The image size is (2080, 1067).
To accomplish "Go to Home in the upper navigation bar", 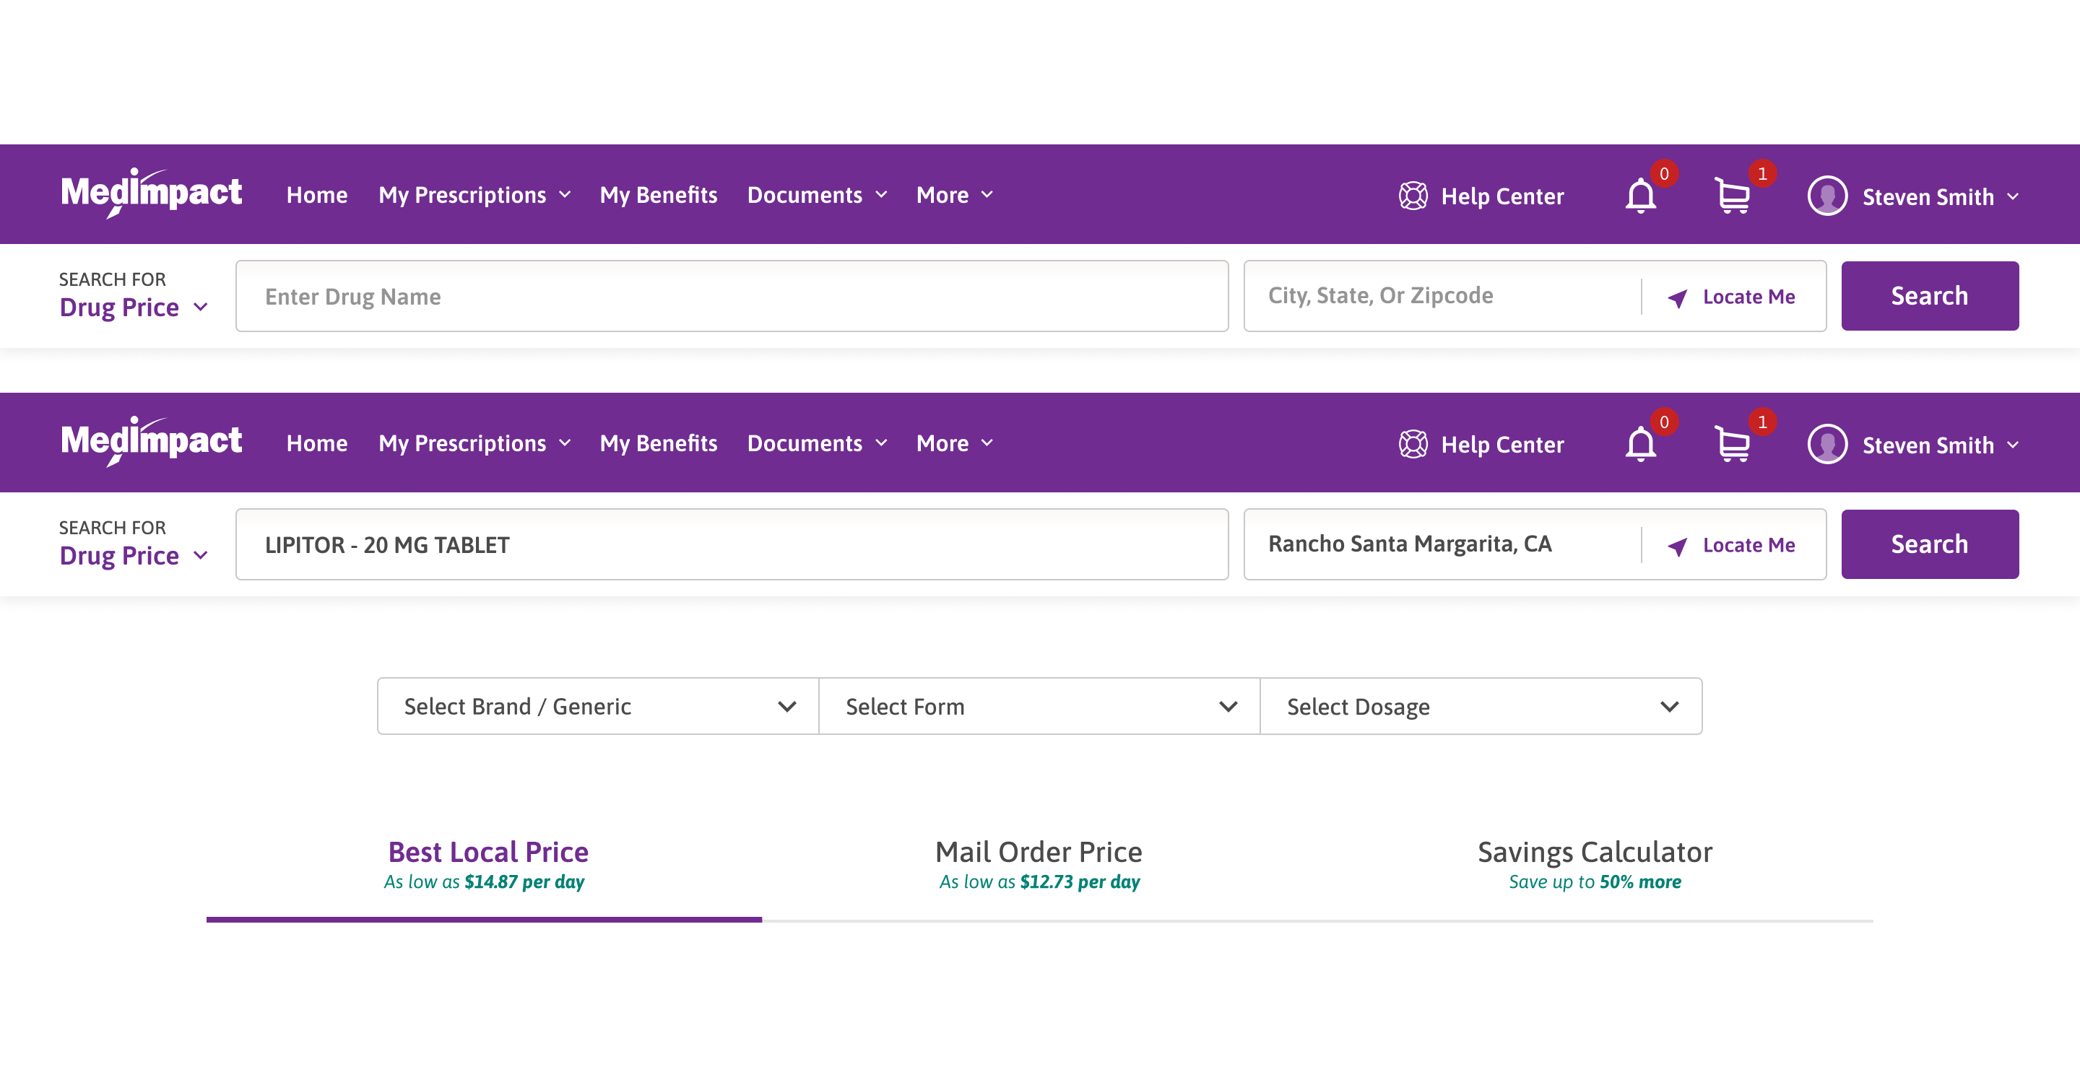I will click(x=317, y=196).
